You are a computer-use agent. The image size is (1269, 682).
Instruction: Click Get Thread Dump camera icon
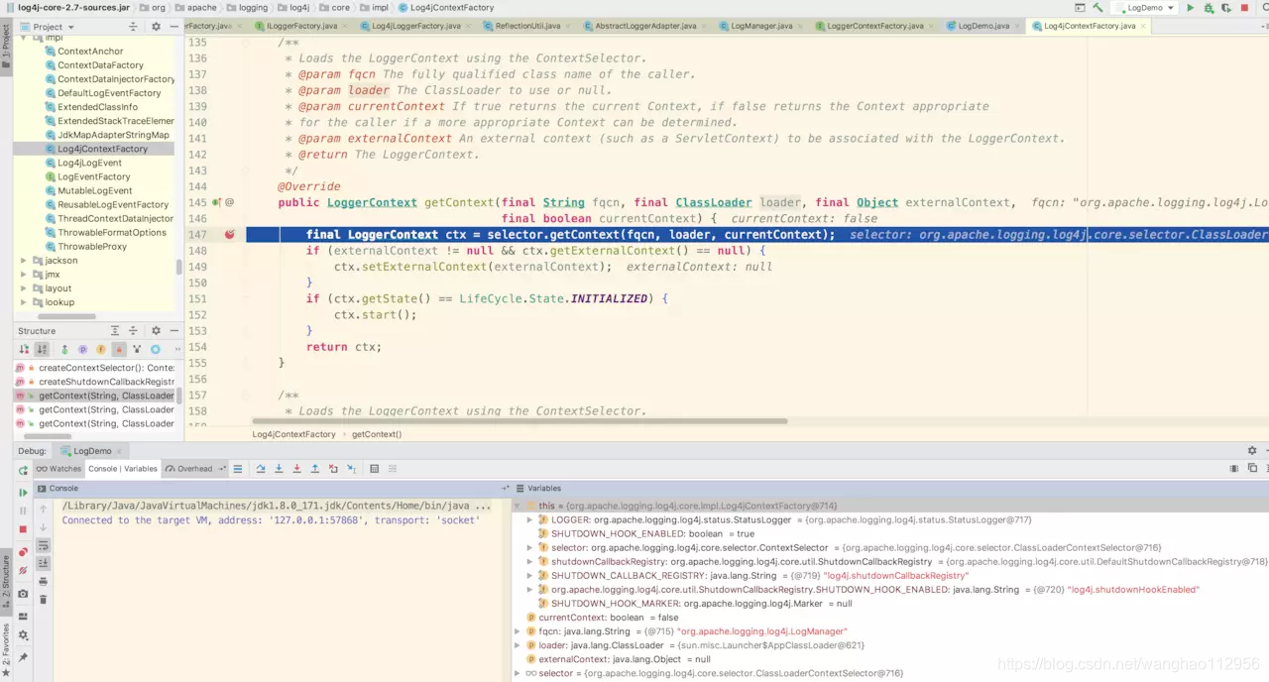pyautogui.click(x=23, y=594)
